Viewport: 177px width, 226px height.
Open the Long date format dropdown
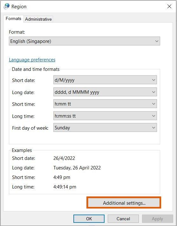(105, 92)
